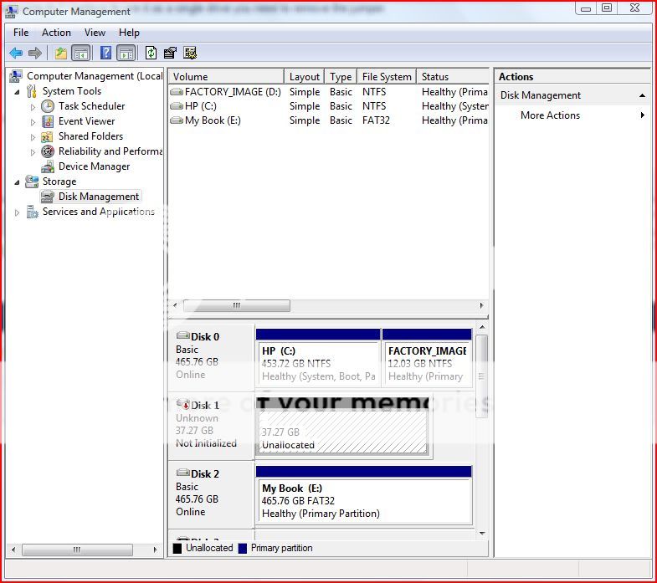The image size is (657, 583).
Task: Toggle Show/Hide Action Pane toolbar icon
Action: click(126, 54)
